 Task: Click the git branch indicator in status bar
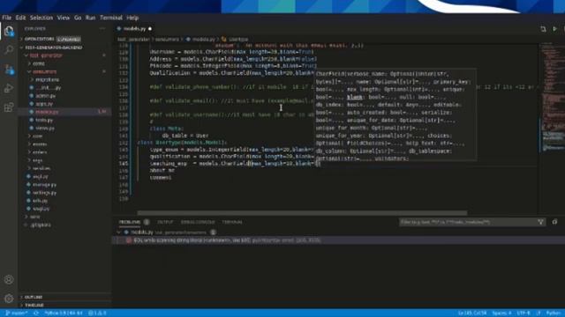click(17, 313)
